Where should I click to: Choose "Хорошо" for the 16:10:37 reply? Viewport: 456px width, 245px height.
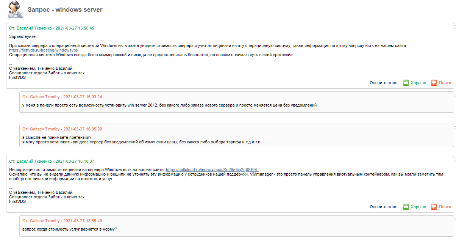point(418,207)
